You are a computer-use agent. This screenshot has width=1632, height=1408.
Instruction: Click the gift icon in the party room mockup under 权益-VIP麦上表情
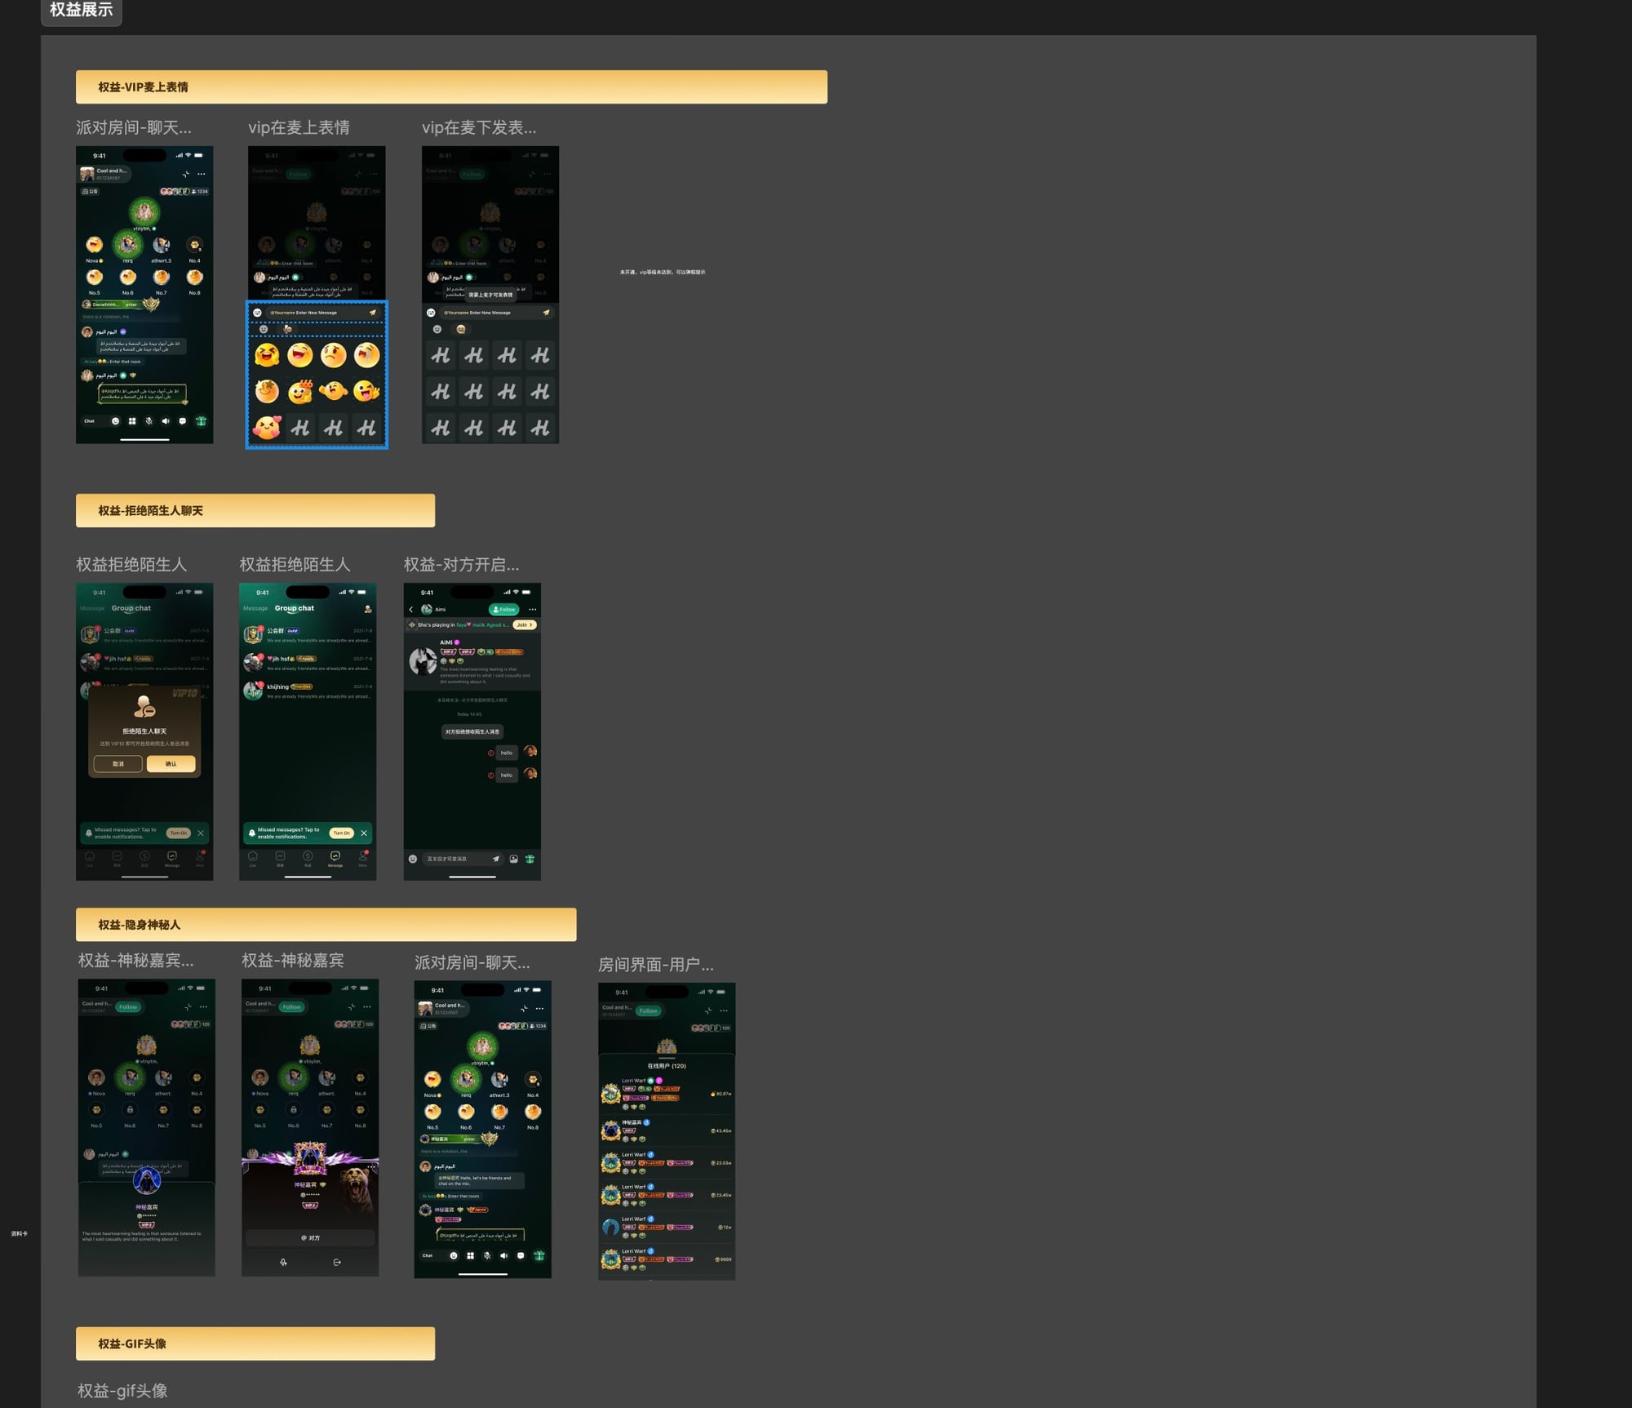[x=201, y=421]
